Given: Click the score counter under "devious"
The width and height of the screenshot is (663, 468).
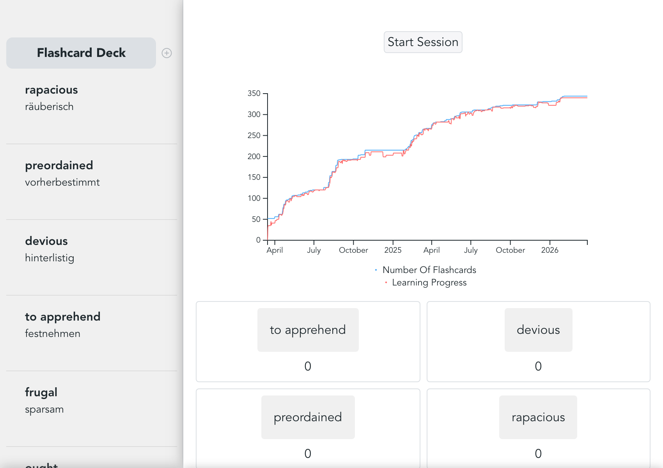Looking at the screenshot, I should [538, 366].
